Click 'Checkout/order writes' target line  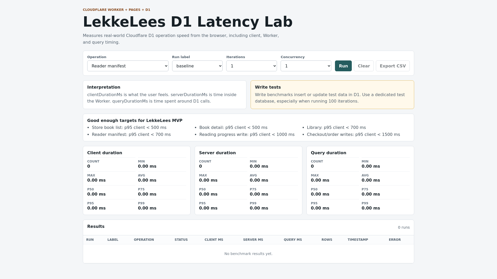[x=353, y=134]
